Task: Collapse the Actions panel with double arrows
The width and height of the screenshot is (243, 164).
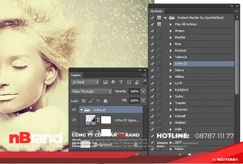Action: 232,6
